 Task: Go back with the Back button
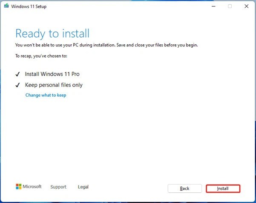click(184, 188)
